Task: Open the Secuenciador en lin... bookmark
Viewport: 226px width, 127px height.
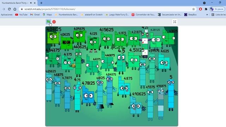Action: click(169, 15)
